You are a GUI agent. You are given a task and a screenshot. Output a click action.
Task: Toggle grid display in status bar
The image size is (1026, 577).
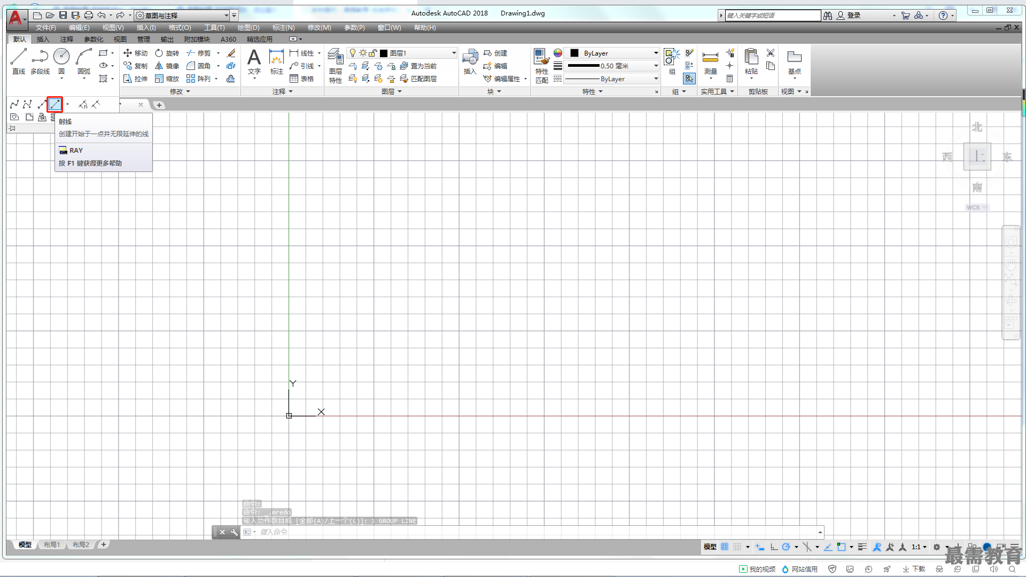point(725,547)
